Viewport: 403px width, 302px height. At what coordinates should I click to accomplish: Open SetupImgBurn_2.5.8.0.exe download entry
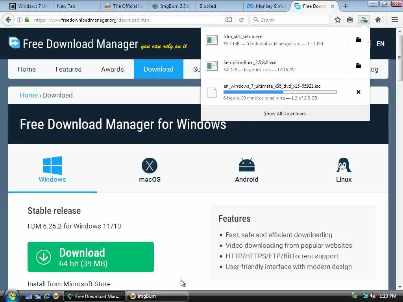274,66
